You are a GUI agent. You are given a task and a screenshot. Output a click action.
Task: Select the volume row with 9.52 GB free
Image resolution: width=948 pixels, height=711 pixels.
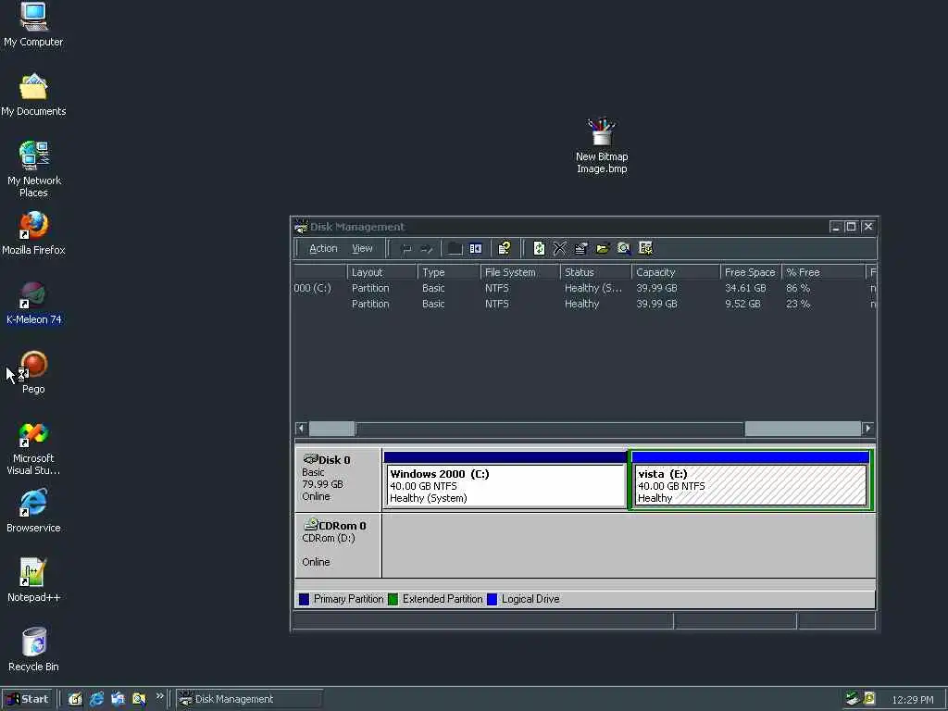[585, 304]
